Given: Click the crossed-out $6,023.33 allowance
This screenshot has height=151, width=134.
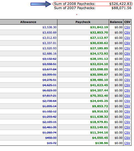Looking at the screenshot, I should point(49,91).
